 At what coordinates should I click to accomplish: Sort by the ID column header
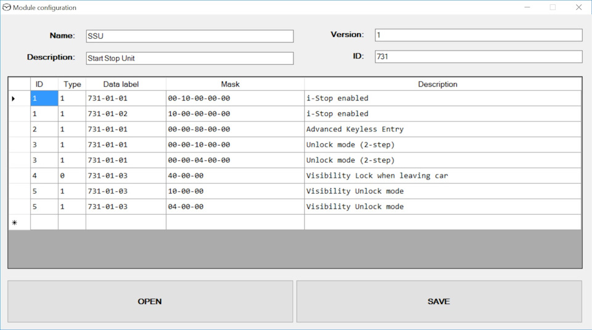pyautogui.click(x=44, y=85)
